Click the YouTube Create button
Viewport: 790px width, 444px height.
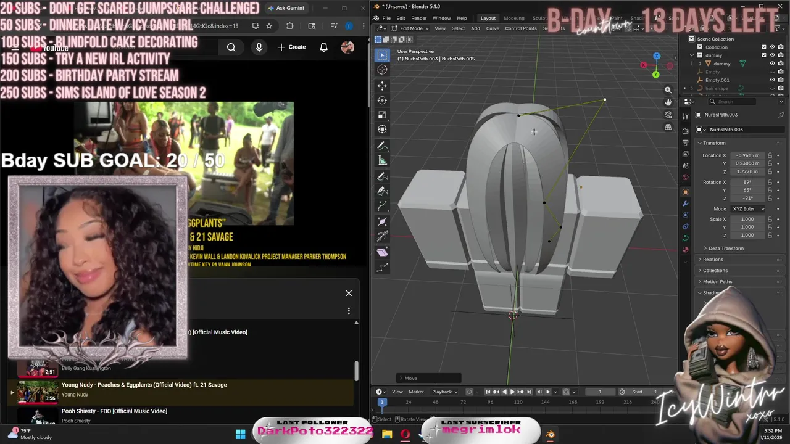coord(291,47)
